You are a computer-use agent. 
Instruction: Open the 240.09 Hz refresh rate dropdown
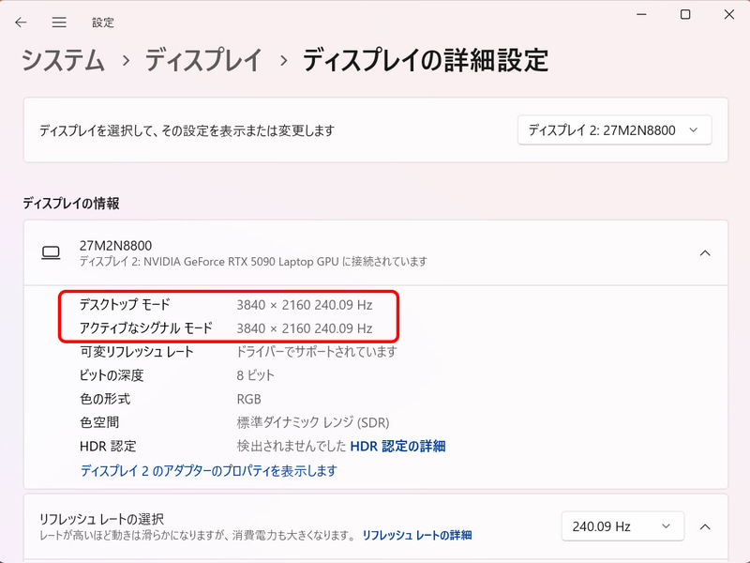coord(622,526)
